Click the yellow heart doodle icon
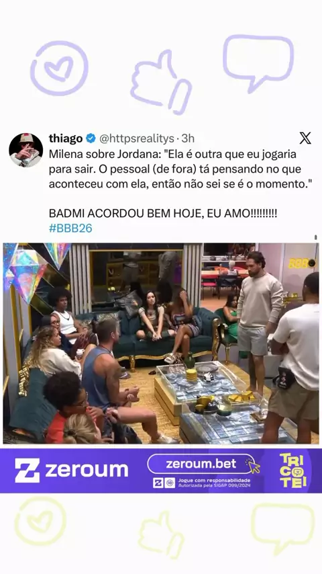 click(40, 521)
